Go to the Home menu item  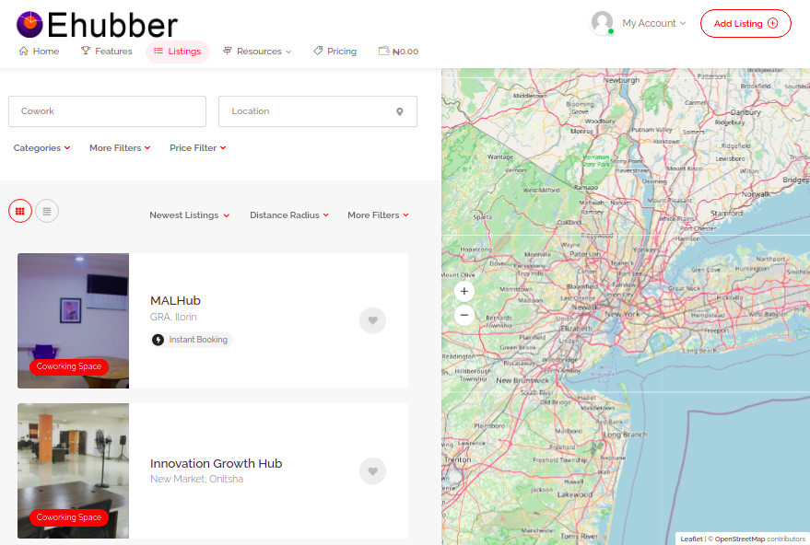[x=39, y=52]
